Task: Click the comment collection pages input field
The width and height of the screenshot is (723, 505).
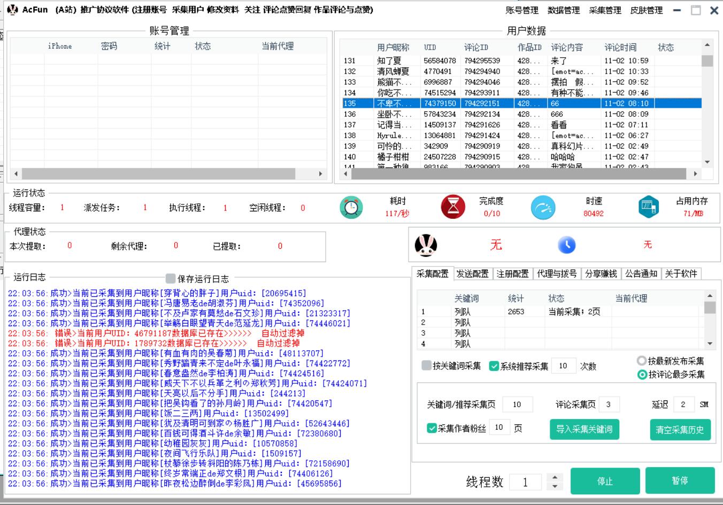Action: click(x=609, y=405)
